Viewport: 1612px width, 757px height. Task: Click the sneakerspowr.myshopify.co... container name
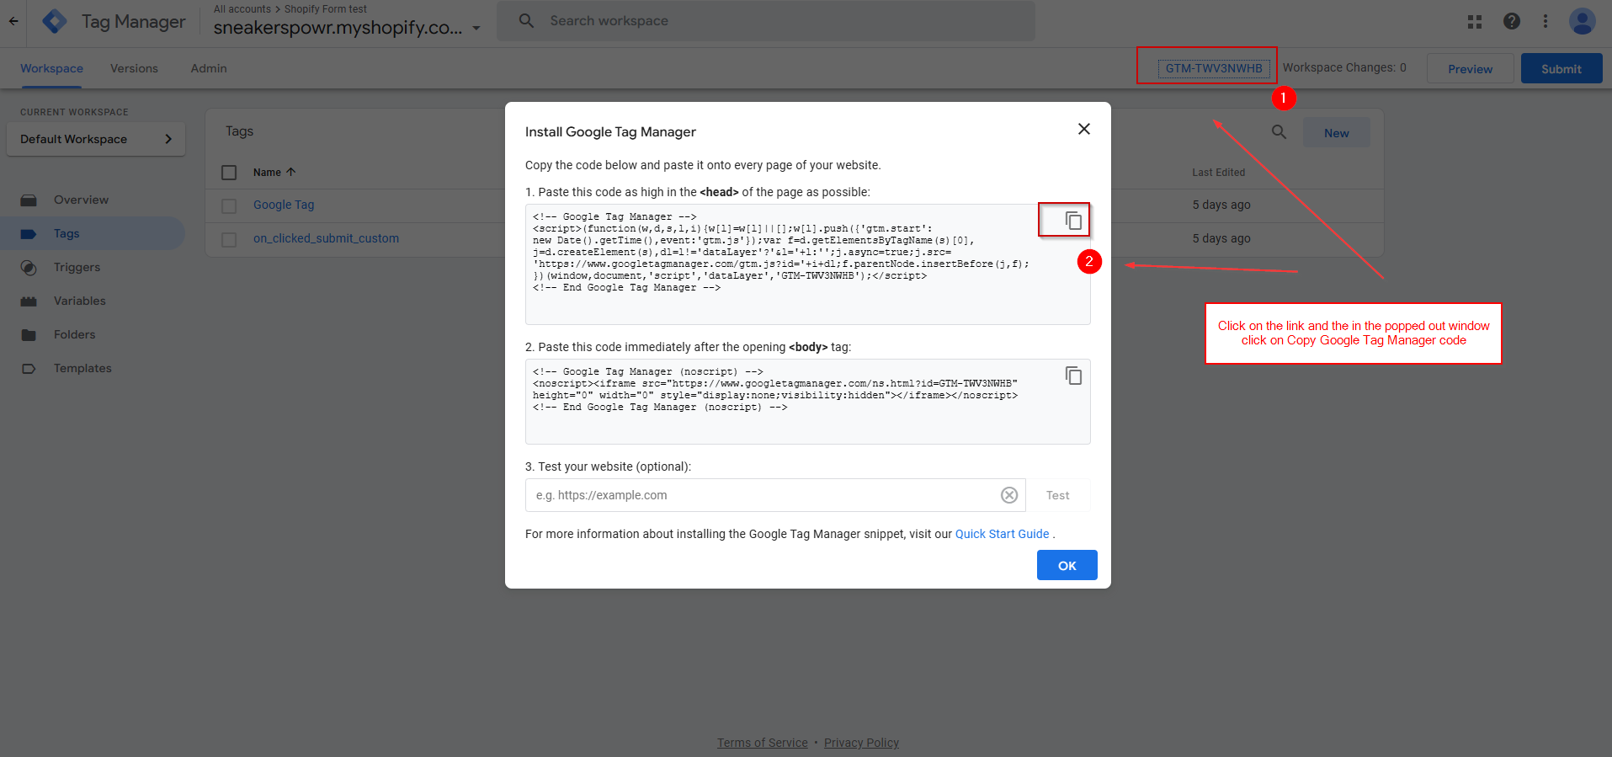pyautogui.click(x=338, y=28)
